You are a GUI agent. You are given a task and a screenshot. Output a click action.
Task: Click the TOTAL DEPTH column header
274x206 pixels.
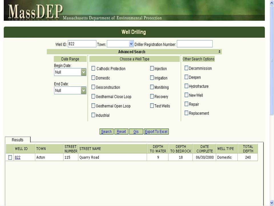pyautogui.click(x=248, y=149)
